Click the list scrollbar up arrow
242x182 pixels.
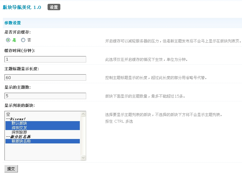[83, 114]
